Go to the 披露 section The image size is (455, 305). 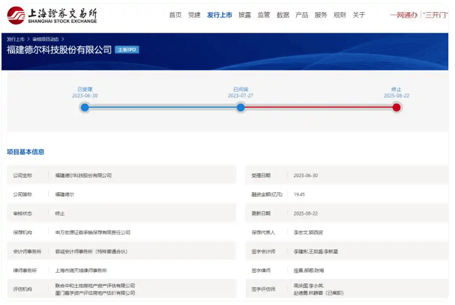click(x=245, y=15)
